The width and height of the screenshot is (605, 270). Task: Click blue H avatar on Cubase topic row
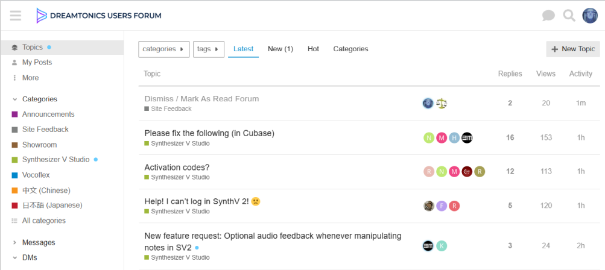click(x=455, y=137)
